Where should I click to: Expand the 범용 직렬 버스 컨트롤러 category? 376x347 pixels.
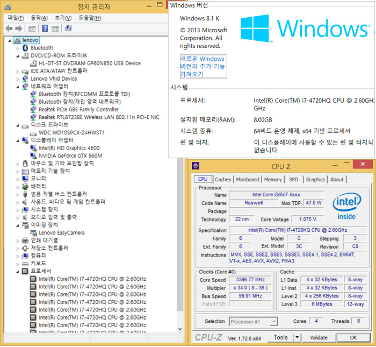coord(18,195)
